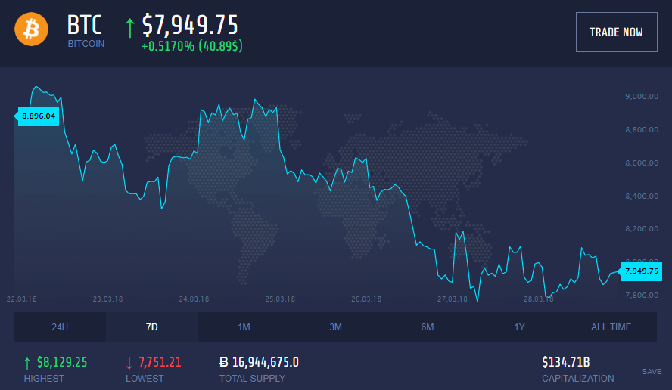Click the 7,751.21 lowest value

[160, 362]
